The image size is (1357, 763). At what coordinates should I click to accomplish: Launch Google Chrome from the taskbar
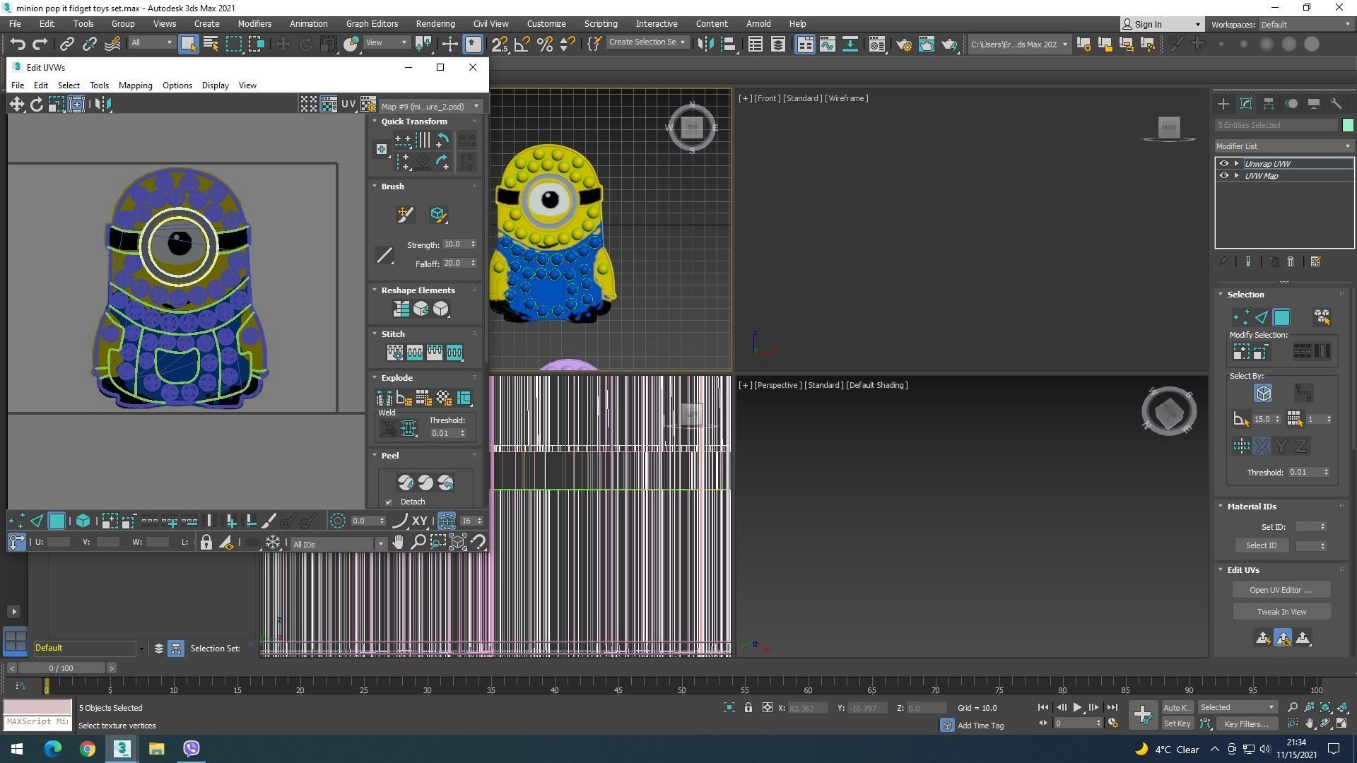tap(87, 749)
